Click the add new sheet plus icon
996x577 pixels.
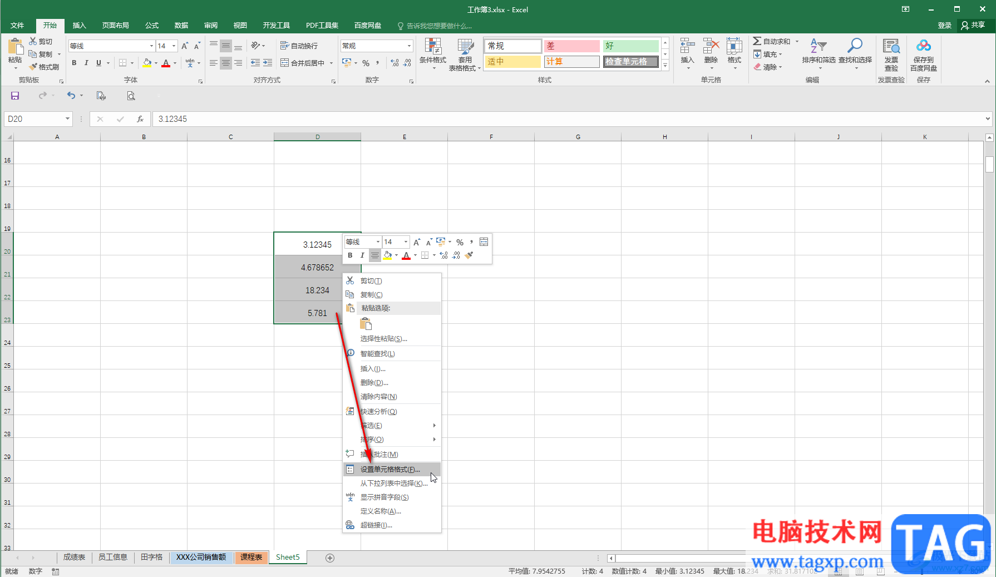pos(330,558)
